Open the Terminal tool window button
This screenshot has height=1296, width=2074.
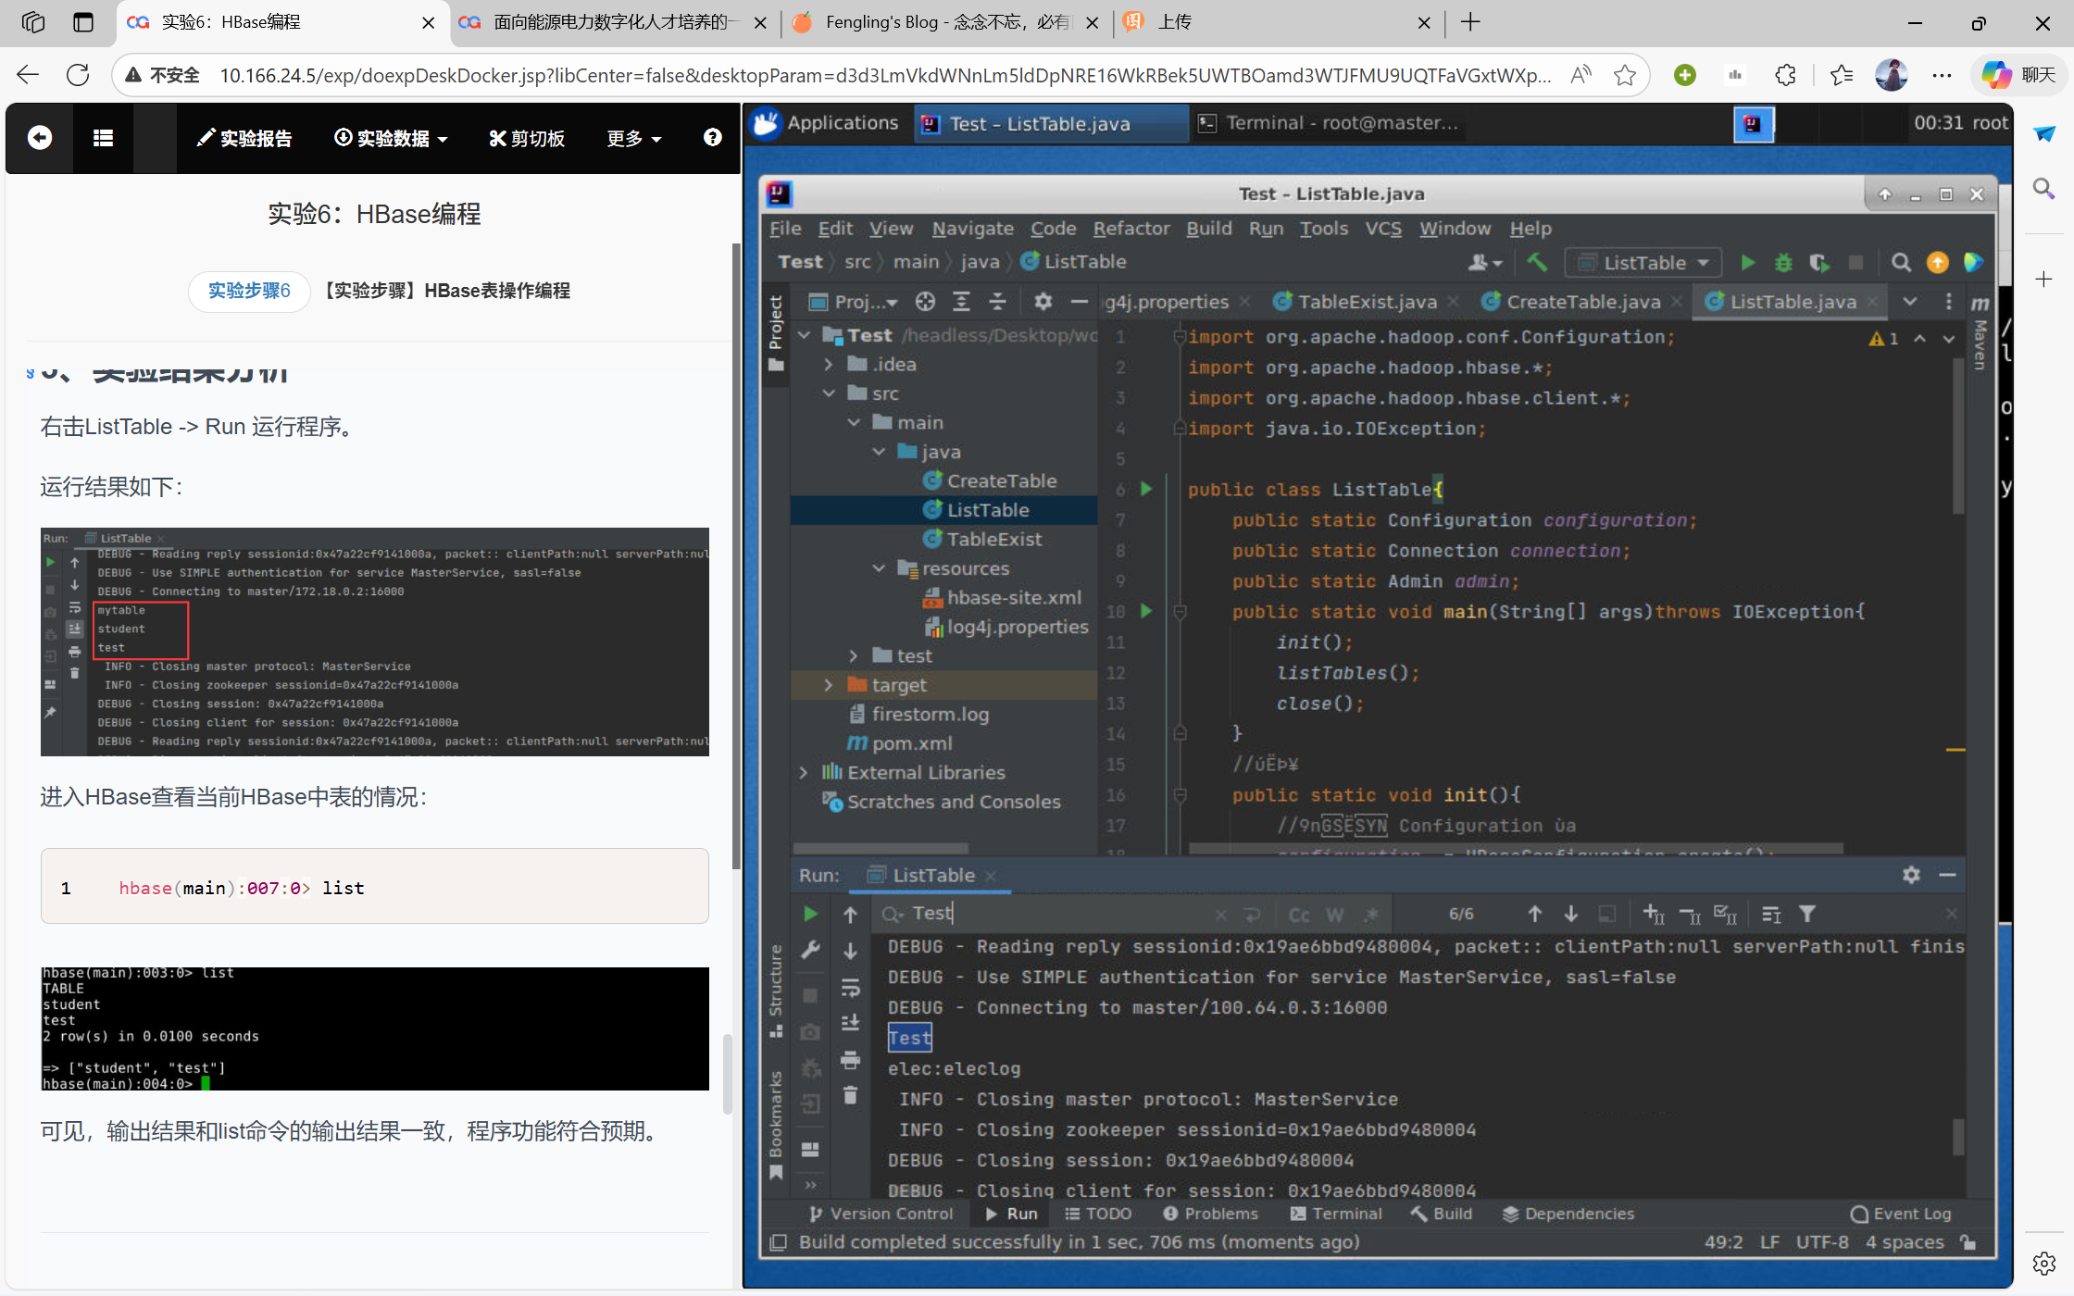pyautogui.click(x=1336, y=1214)
